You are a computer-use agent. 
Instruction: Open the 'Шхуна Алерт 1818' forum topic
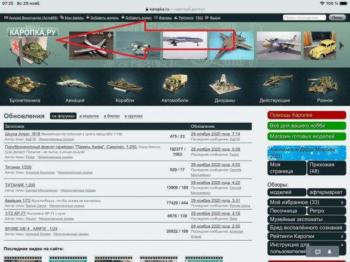point(23,134)
